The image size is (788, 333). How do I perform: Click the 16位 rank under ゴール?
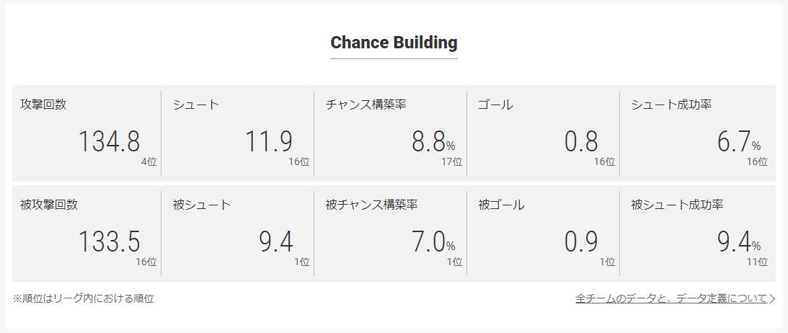[604, 161]
